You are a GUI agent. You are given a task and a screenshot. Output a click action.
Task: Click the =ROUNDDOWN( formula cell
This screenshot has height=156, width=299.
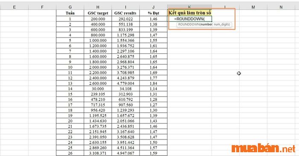coord(190,19)
